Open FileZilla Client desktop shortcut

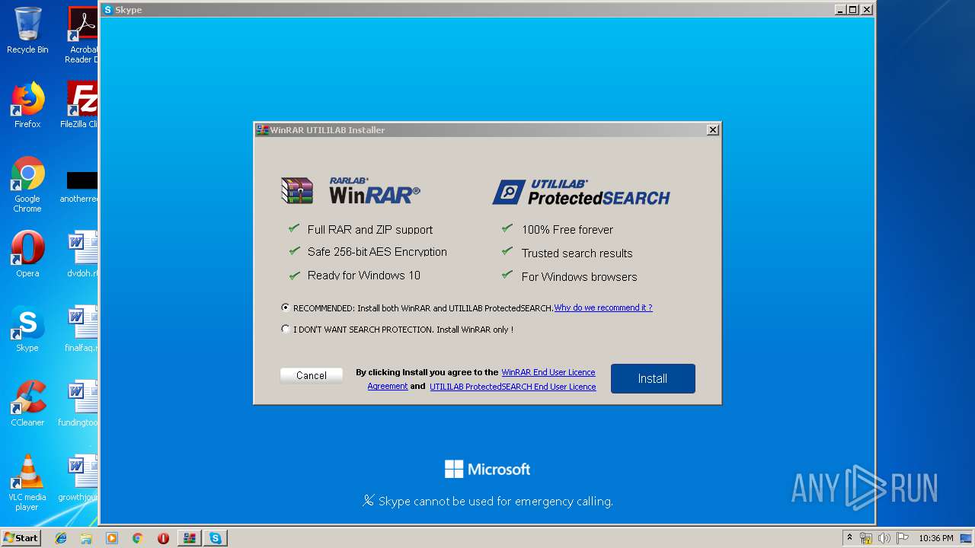[x=80, y=105]
